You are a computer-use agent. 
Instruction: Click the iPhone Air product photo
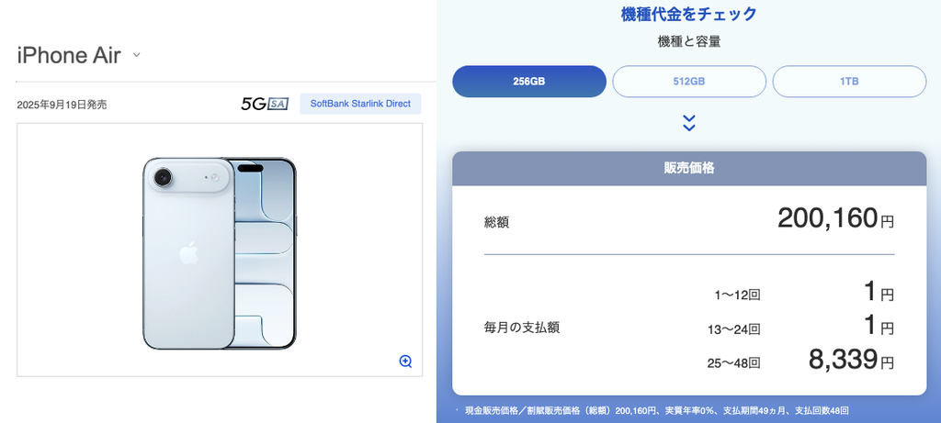tap(220, 253)
